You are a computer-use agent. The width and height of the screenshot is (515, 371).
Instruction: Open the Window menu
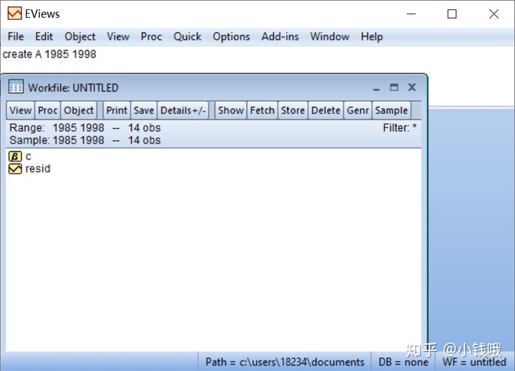330,36
